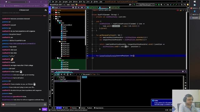The height and width of the screenshot is (112, 200).
Task: Click the 'kotlin' breadcrumb in the navigation bar
Action: tap(73, 5)
